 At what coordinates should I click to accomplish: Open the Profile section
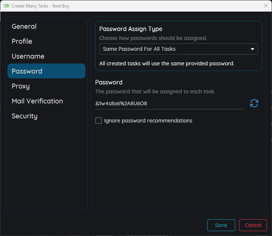(x=22, y=41)
